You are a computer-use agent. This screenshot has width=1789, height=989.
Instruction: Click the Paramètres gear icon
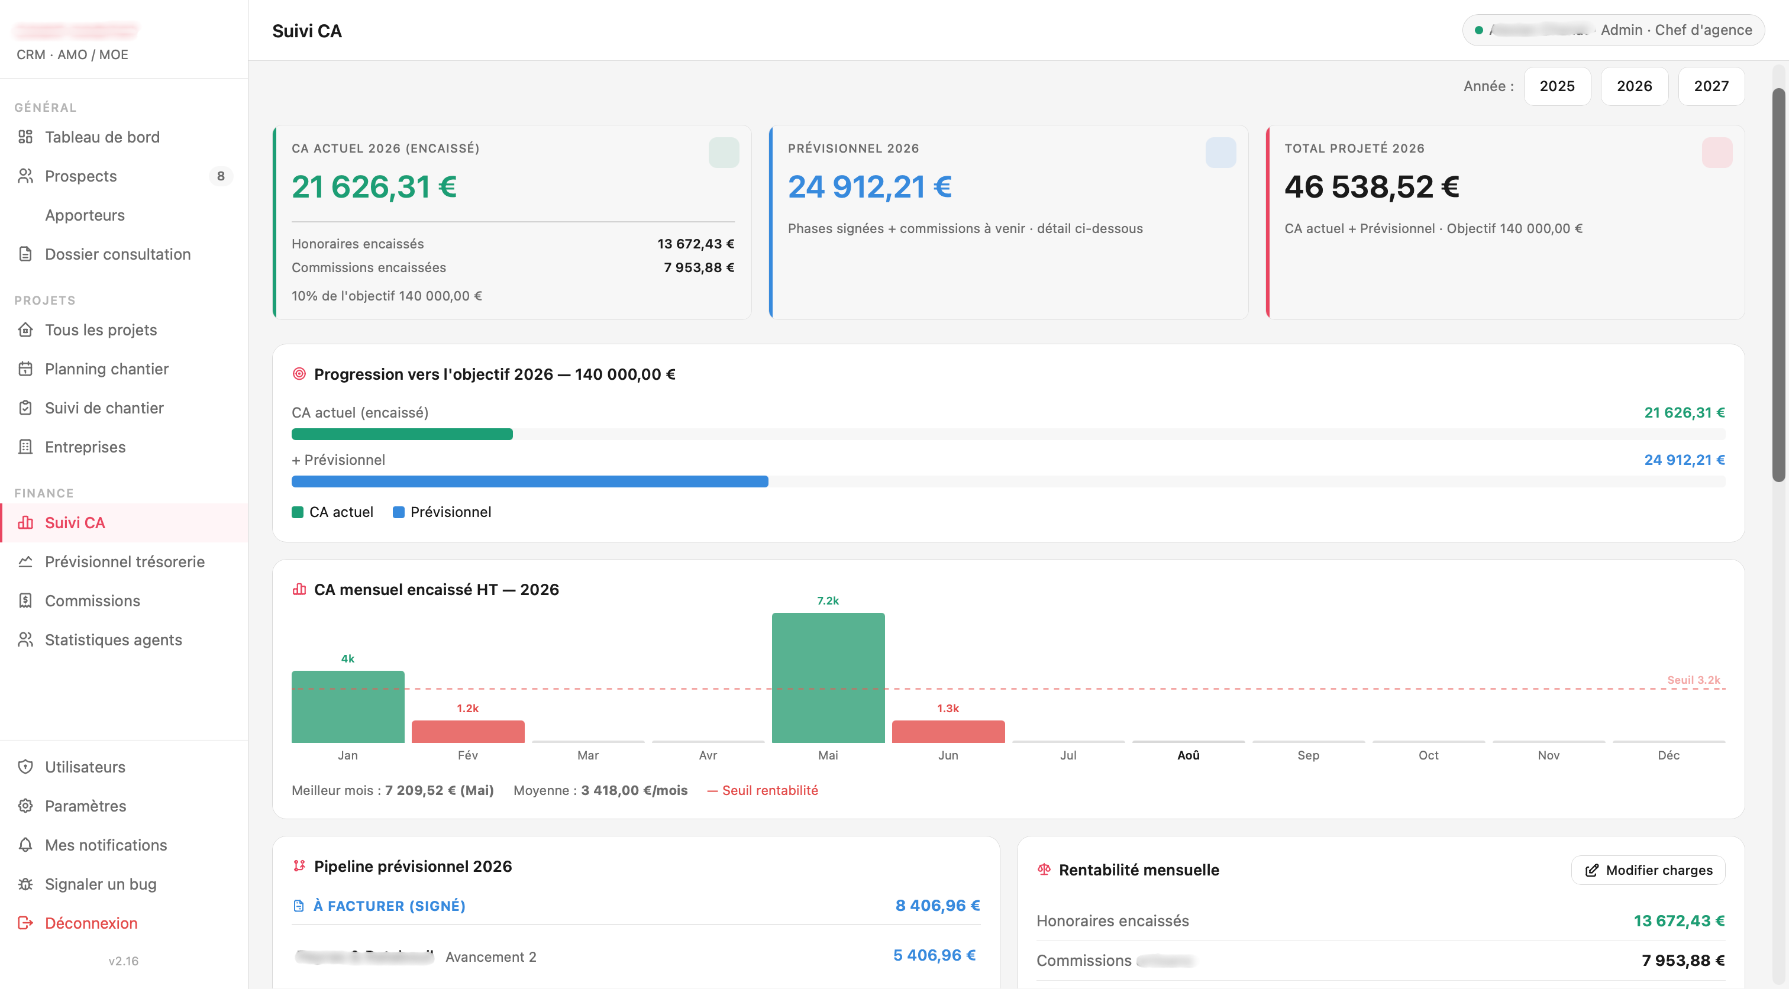pyautogui.click(x=25, y=806)
